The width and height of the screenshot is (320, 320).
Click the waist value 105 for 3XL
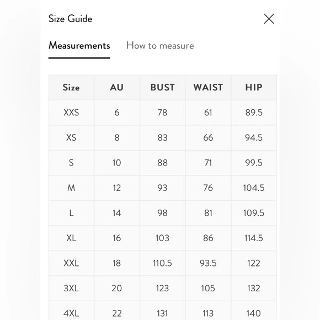(x=208, y=289)
